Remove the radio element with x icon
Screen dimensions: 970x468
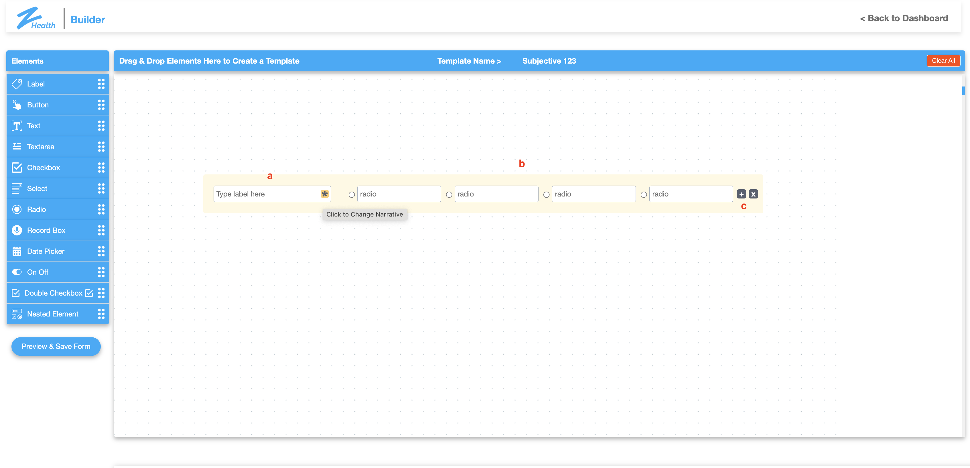point(753,194)
